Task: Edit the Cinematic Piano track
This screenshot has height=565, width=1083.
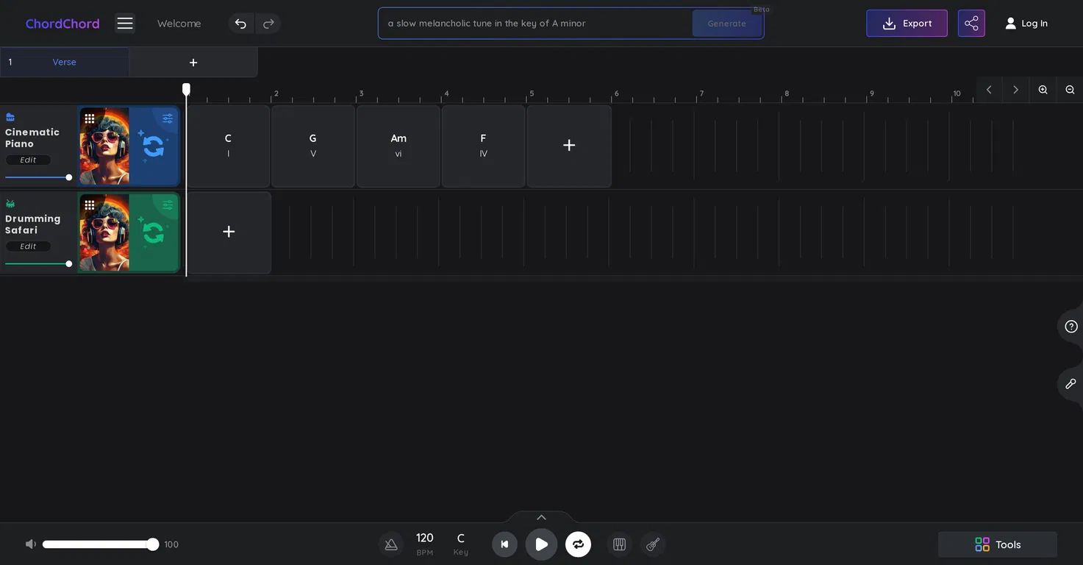Action: coord(28,160)
